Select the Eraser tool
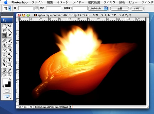 pyautogui.click(x=4, y=50)
